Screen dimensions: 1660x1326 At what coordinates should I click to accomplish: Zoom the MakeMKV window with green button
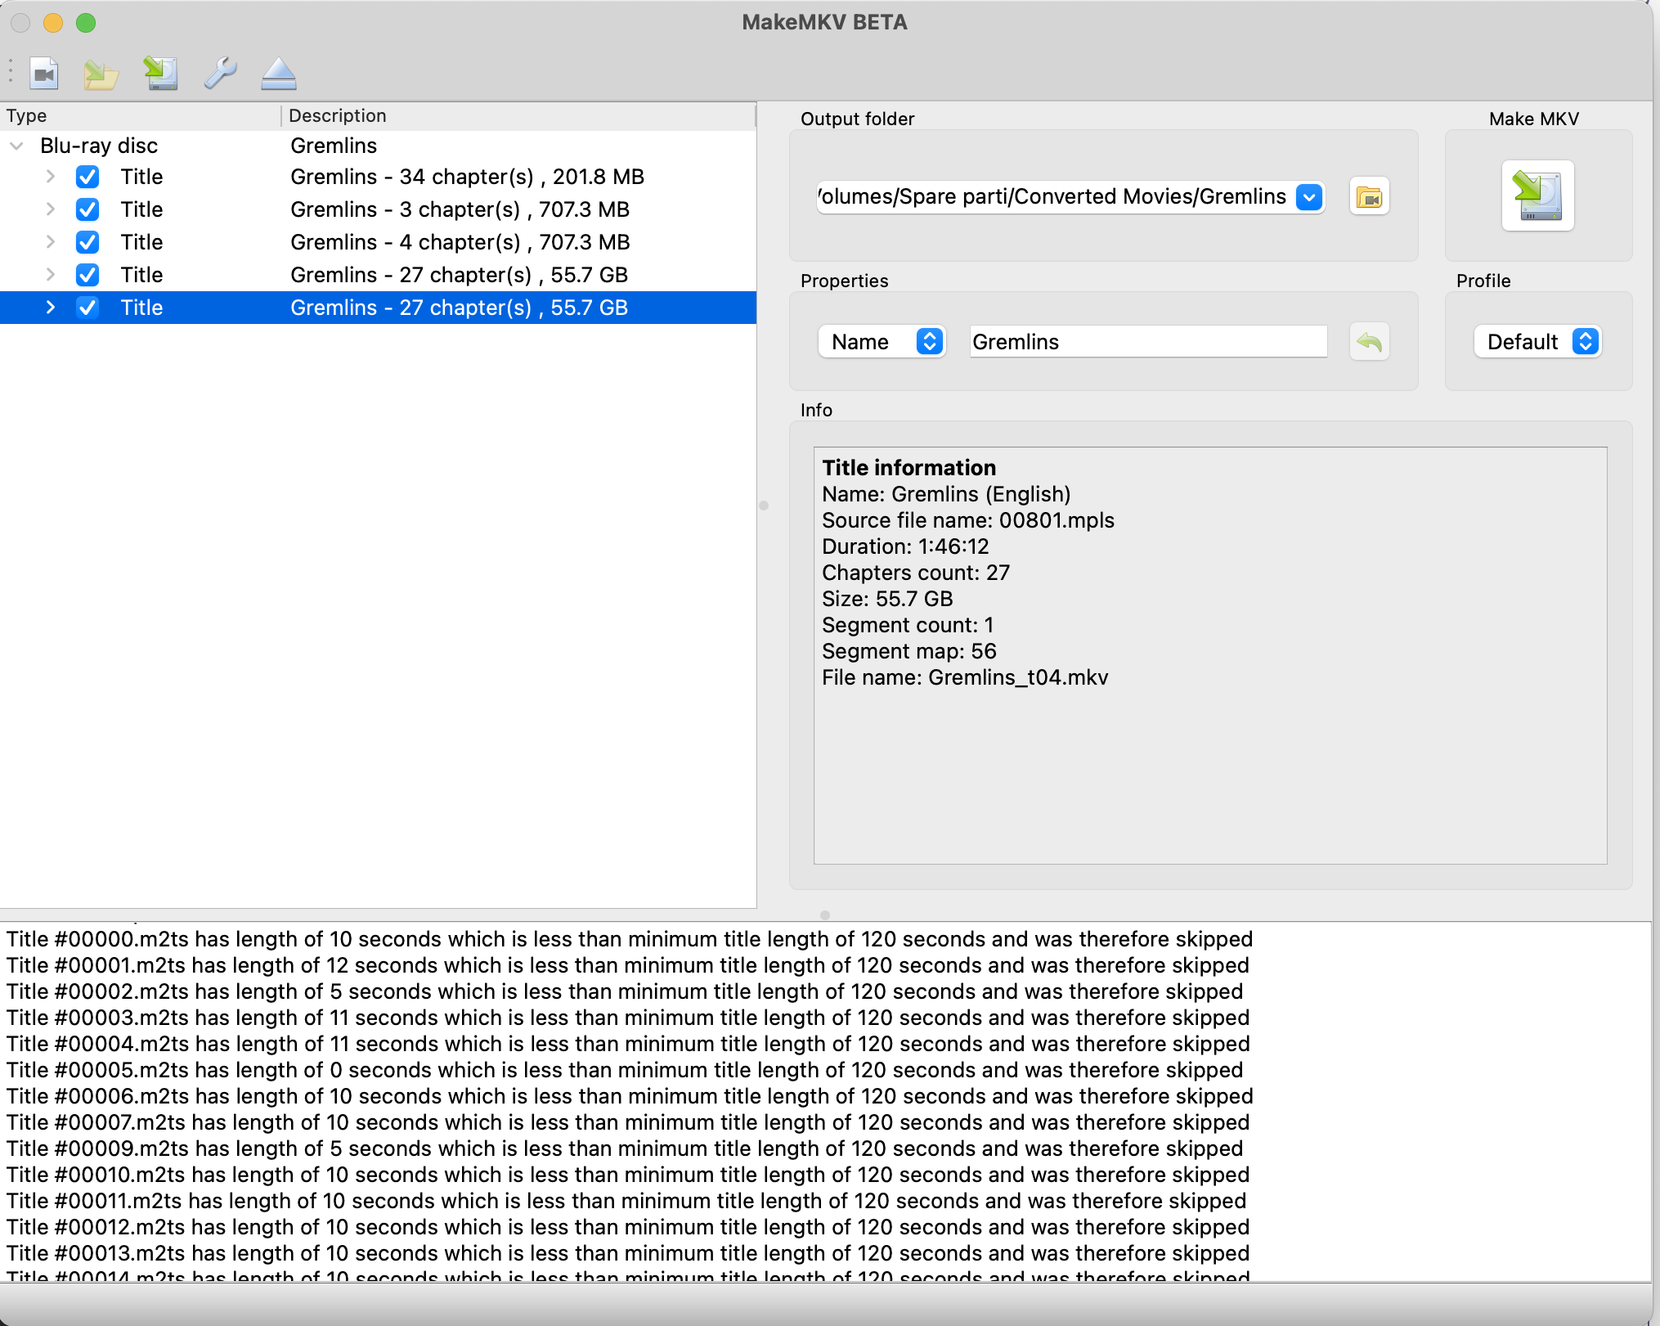(86, 23)
